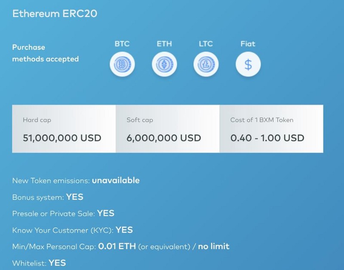Click the Bonus system YES line
The height and width of the screenshot is (270, 344).
pyautogui.click(x=48, y=197)
